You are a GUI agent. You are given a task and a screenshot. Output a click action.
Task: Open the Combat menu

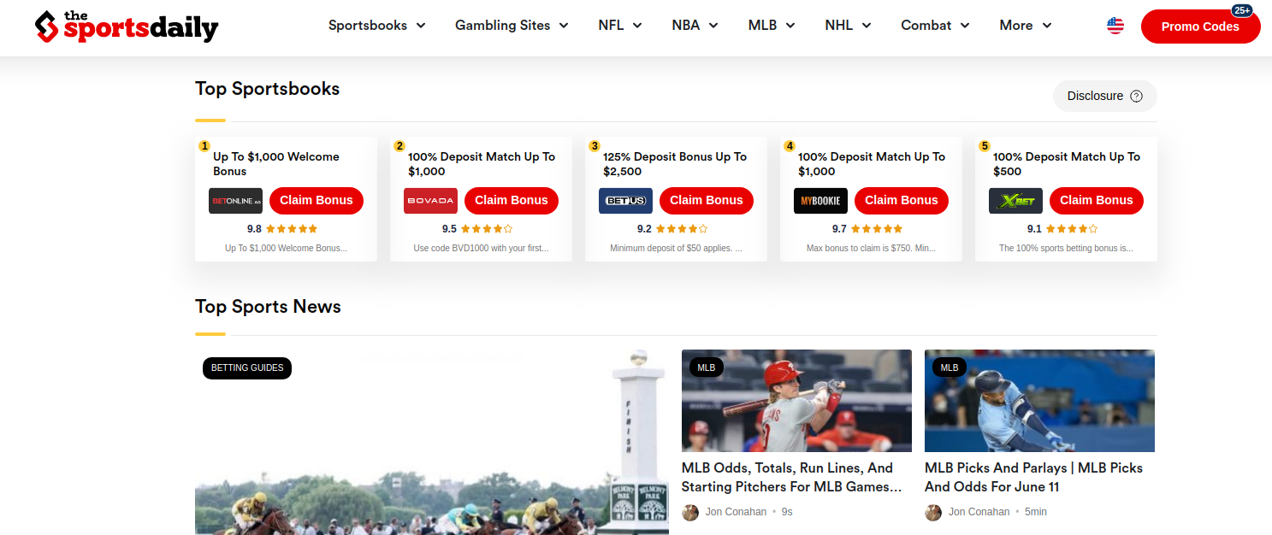click(935, 26)
